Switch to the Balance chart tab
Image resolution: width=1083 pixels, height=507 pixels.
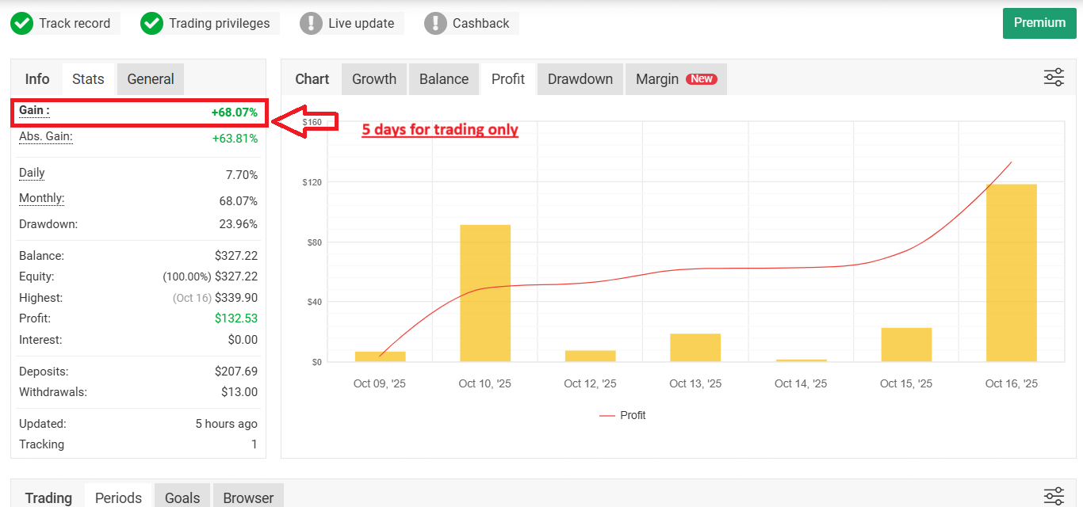point(444,79)
